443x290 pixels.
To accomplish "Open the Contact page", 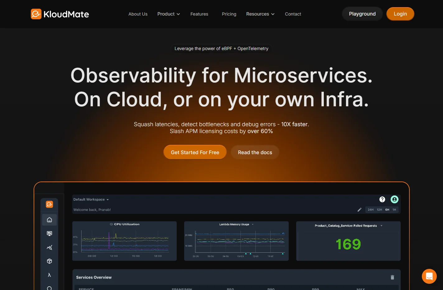I will pyautogui.click(x=293, y=14).
